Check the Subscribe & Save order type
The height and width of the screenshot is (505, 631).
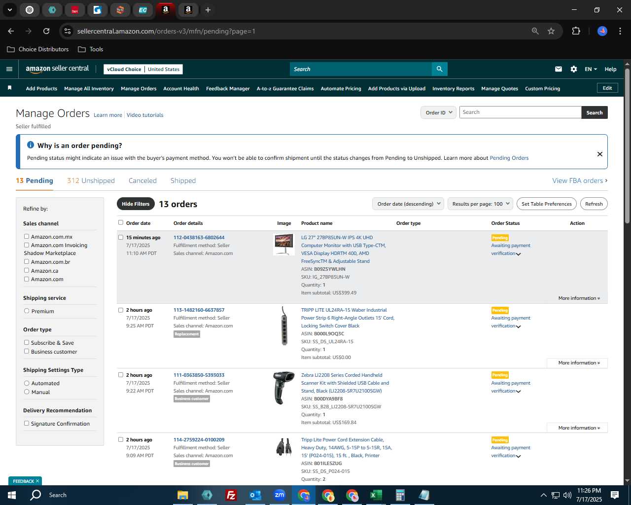27,342
